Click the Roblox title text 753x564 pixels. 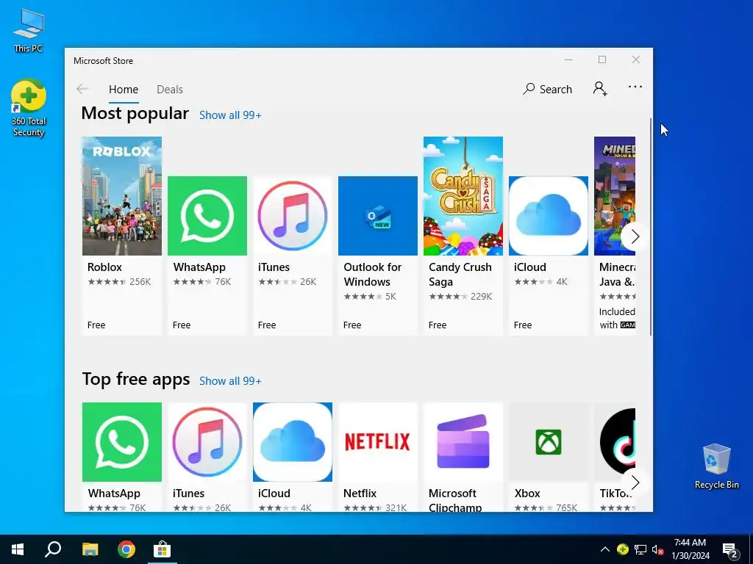[x=104, y=267]
